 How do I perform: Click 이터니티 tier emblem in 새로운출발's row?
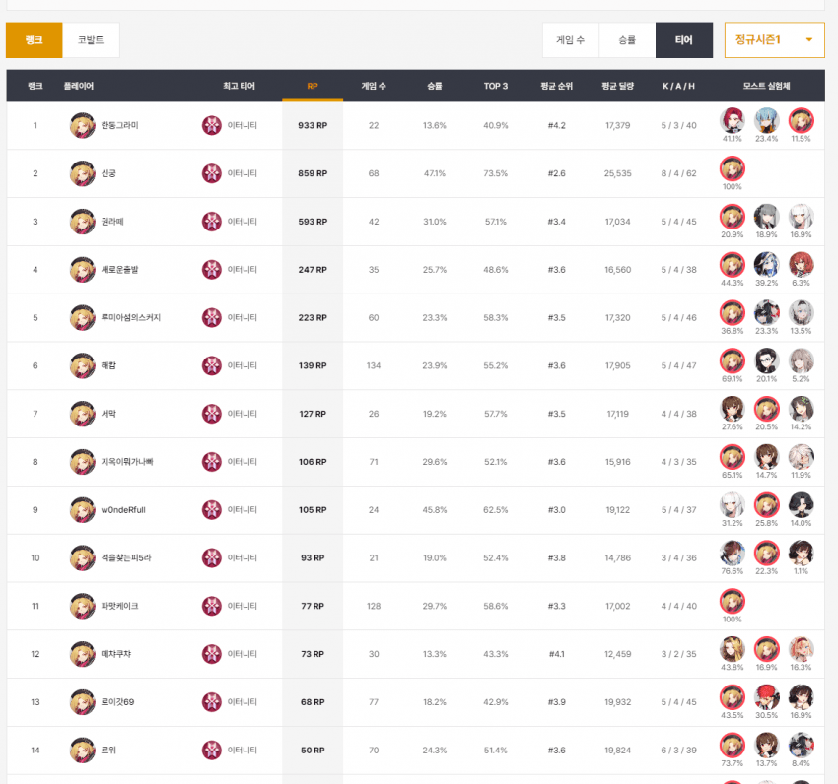pos(212,270)
